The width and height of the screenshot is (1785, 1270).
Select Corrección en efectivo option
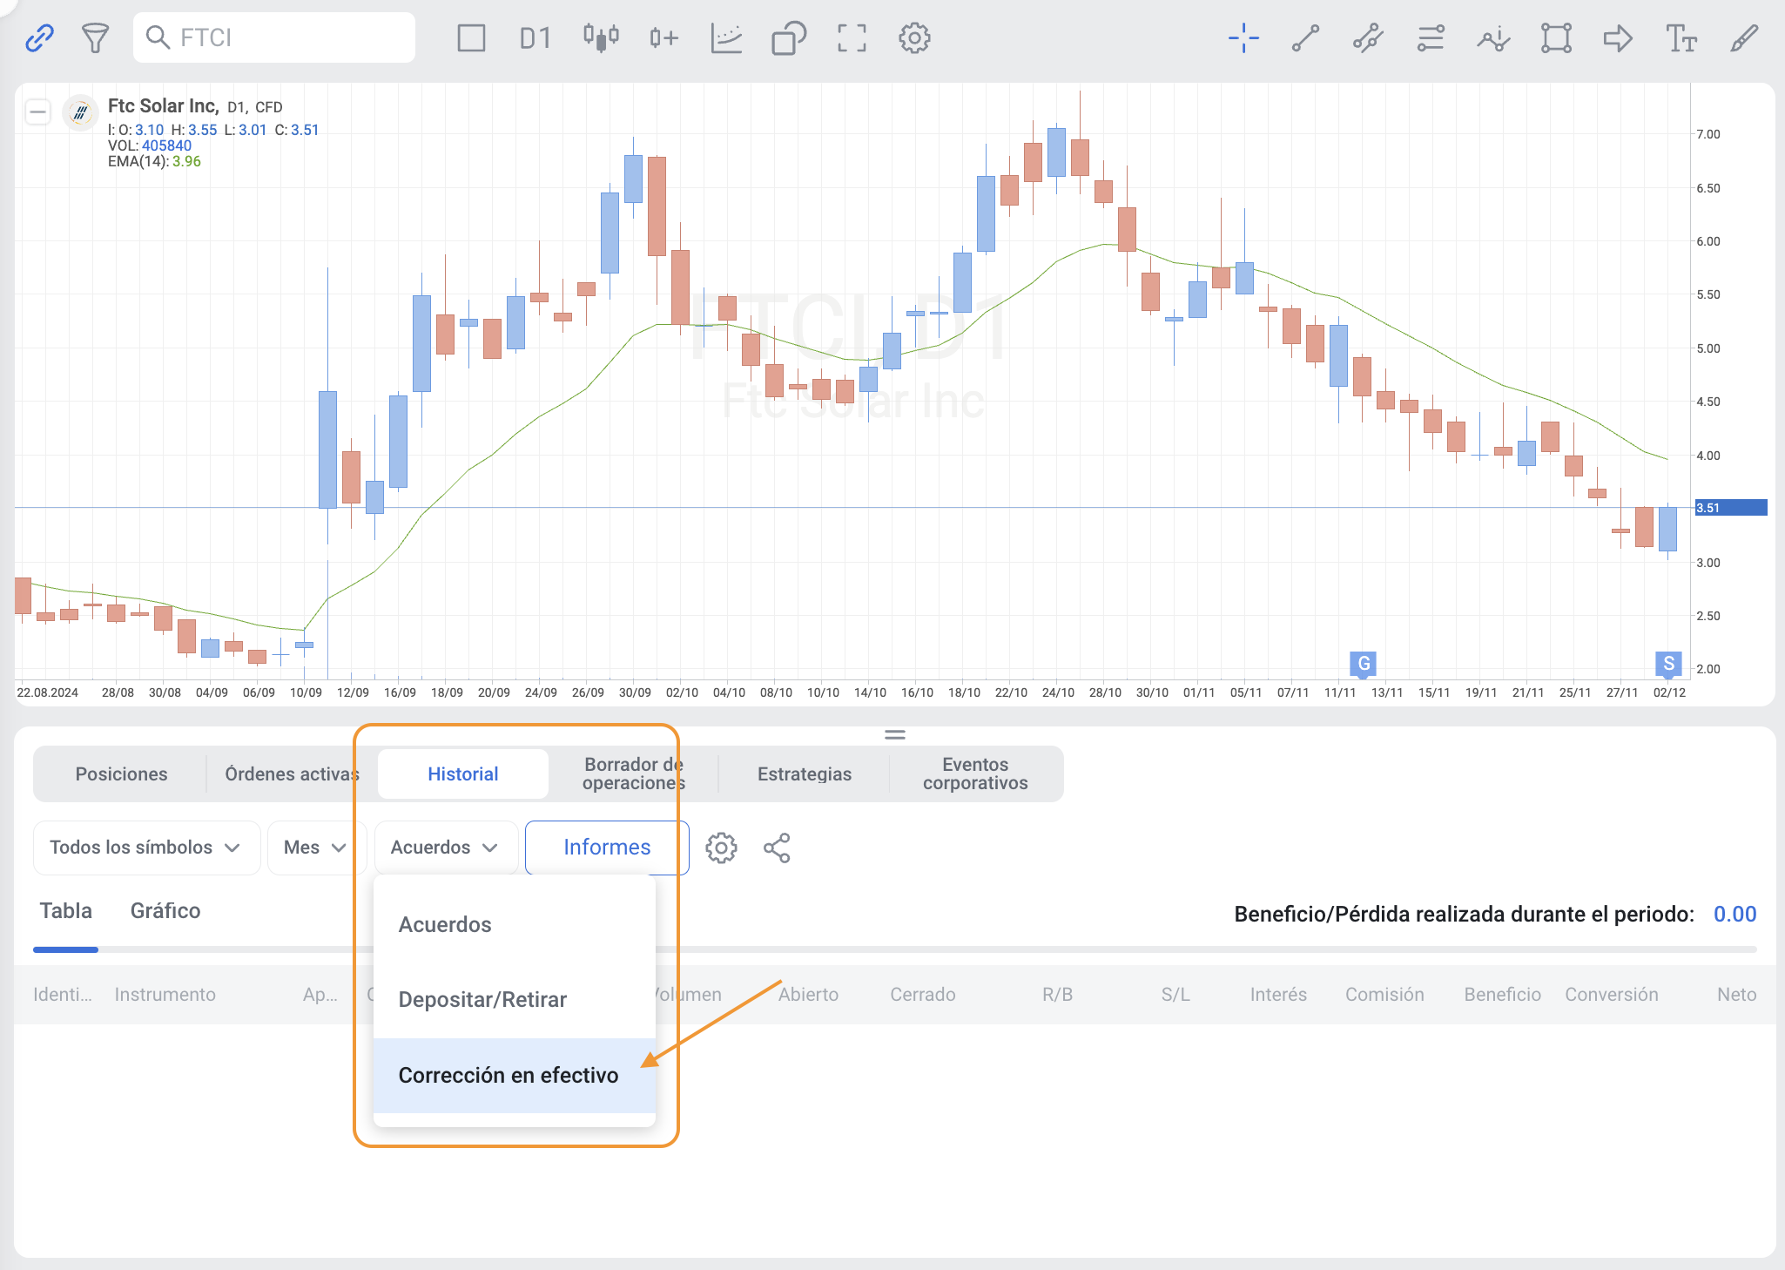[509, 1075]
